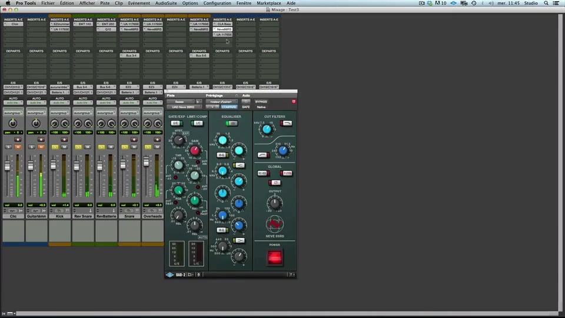Open the Kick track group selector

coord(60,113)
